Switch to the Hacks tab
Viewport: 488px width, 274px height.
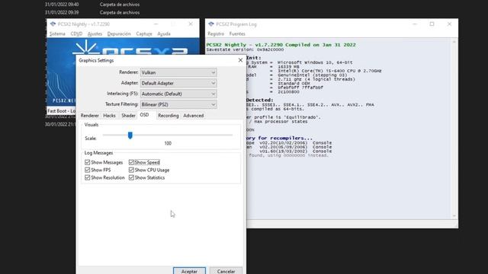[x=109, y=116]
